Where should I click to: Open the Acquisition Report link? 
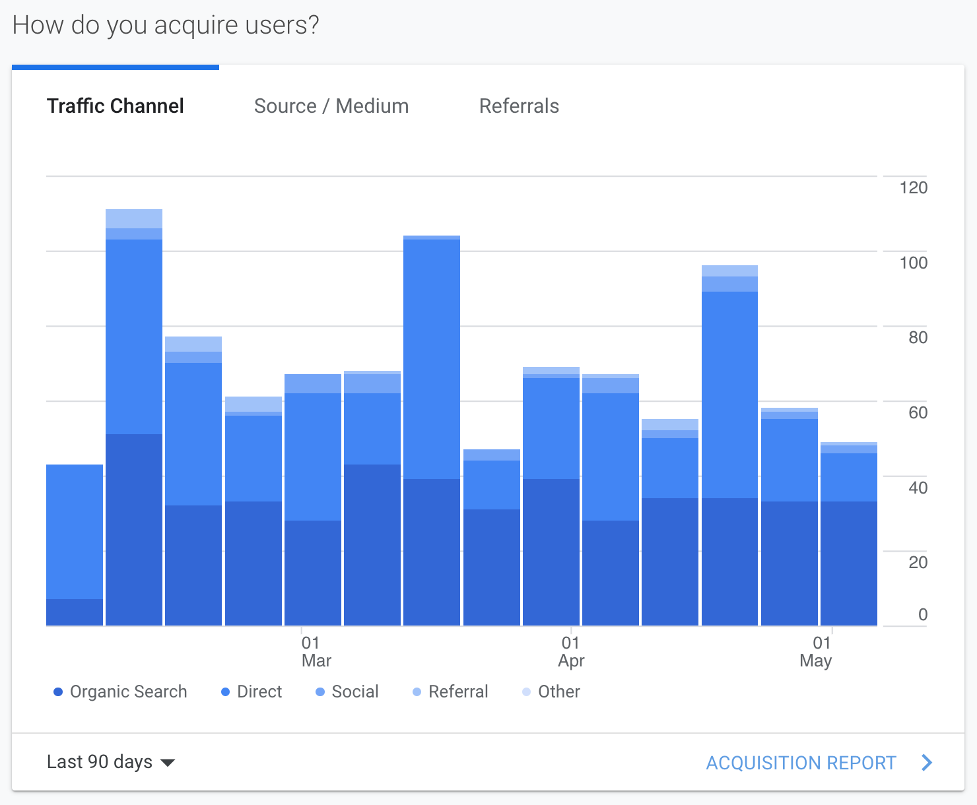801,763
